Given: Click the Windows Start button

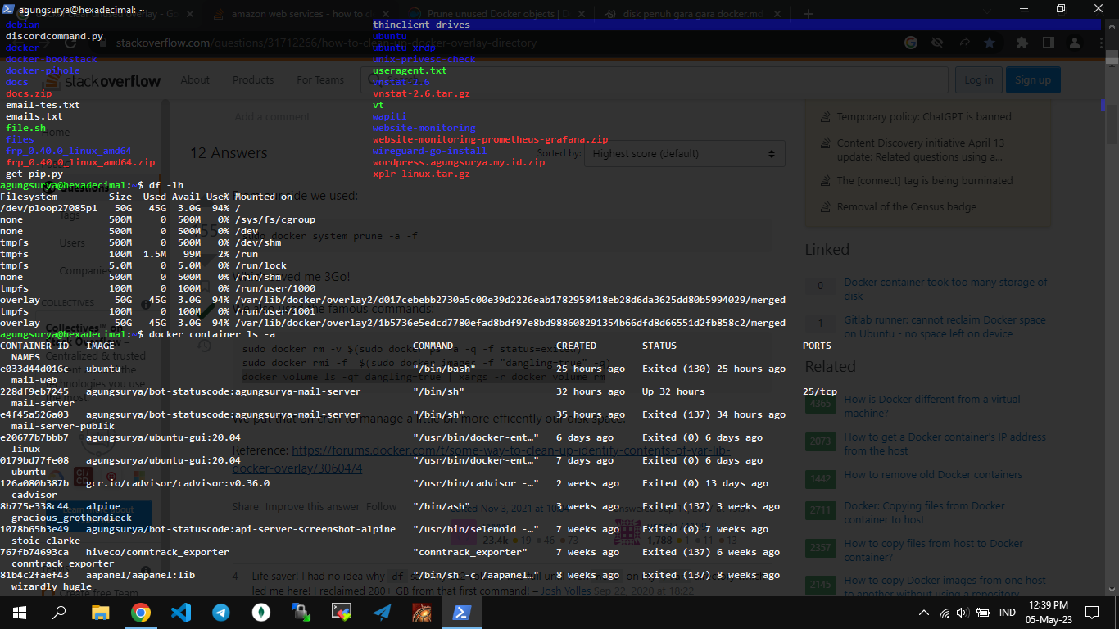Looking at the screenshot, I should pos(20,612).
